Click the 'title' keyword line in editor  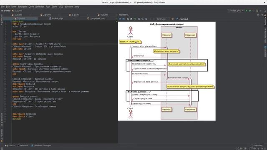tap(32, 24)
